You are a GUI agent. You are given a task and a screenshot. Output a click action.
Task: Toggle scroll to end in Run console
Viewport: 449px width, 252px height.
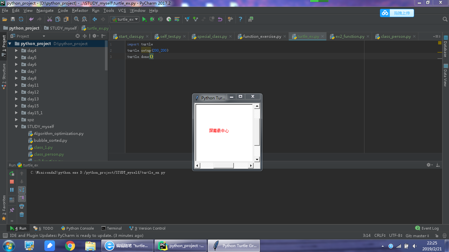22,198
